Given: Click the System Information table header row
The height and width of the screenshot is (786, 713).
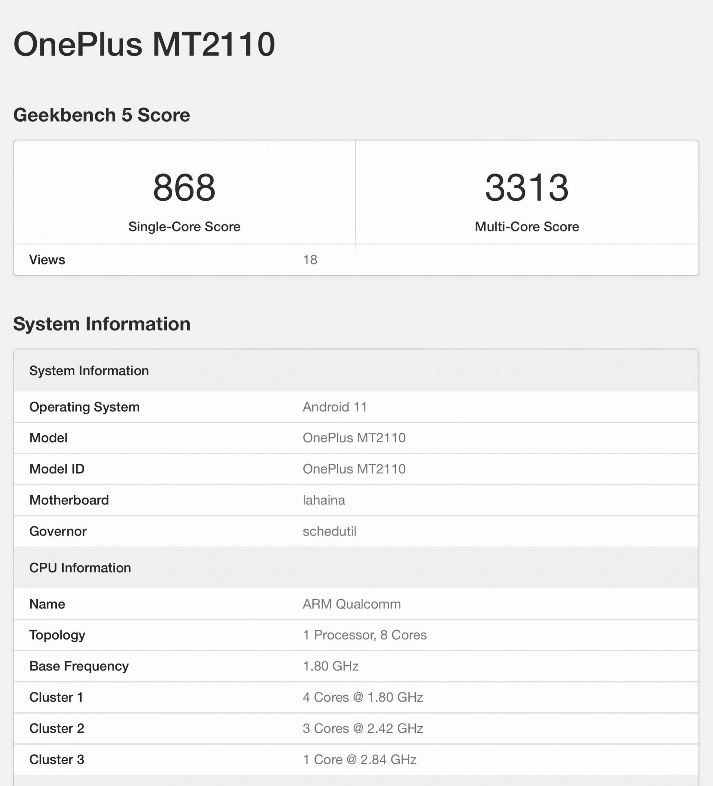Looking at the screenshot, I should (356, 370).
